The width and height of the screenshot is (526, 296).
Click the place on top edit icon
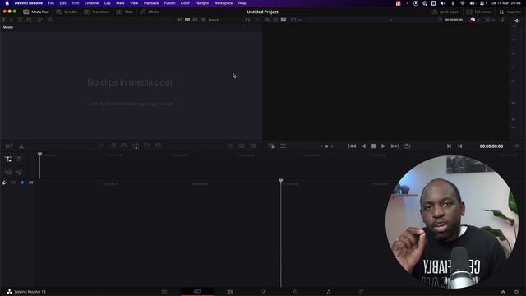pos(159,146)
